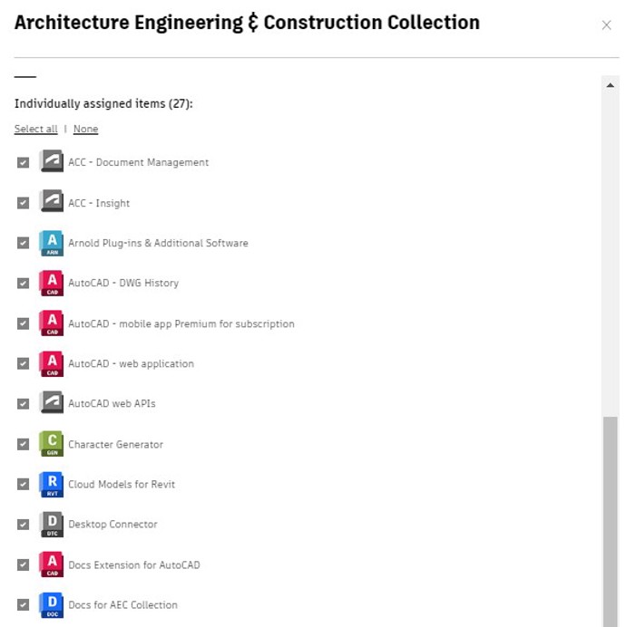Viewport: 626px width, 627px height.
Task: Click the ACC - Insight product icon
Action: (x=52, y=201)
